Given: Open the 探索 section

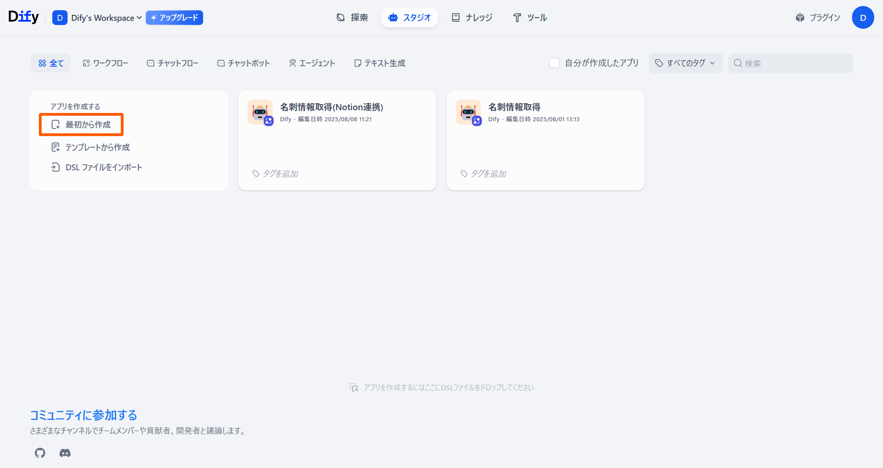Looking at the screenshot, I should point(352,17).
